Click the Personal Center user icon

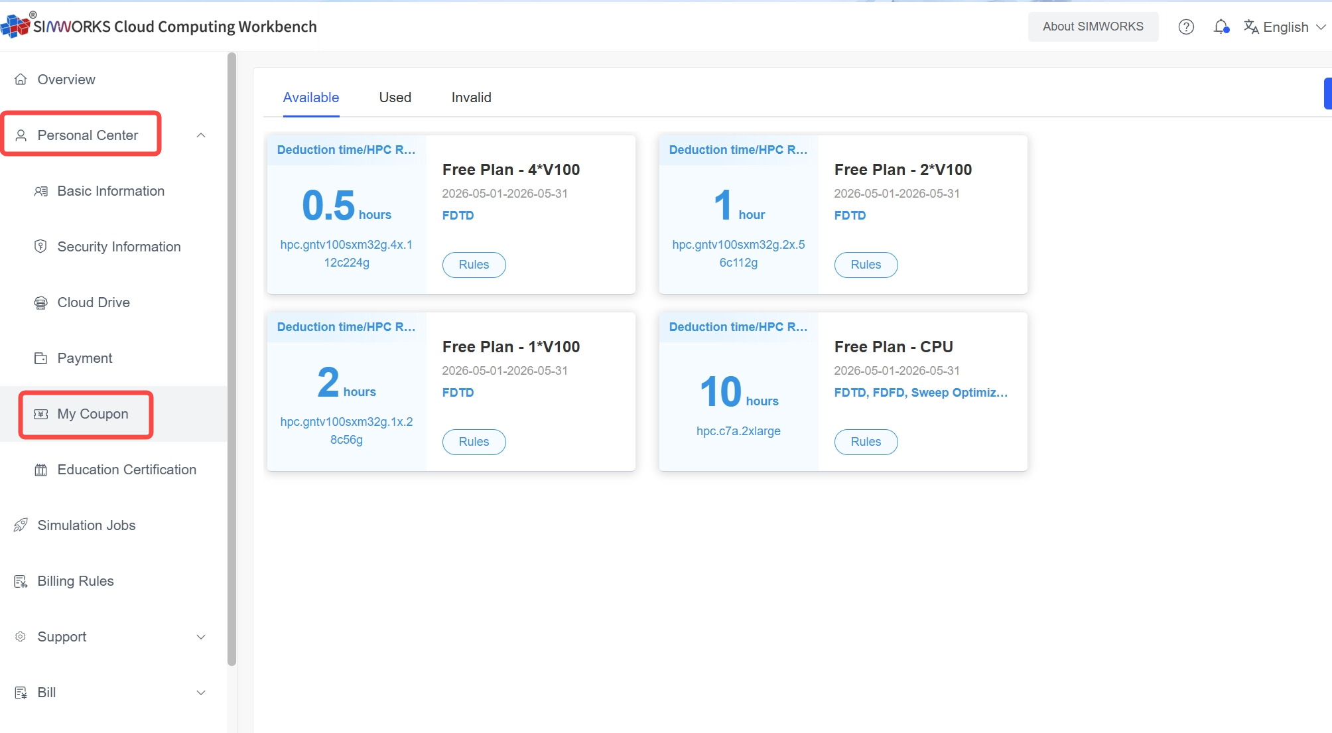click(x=21, y=135)
